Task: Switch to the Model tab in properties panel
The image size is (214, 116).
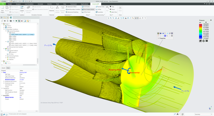Action: (3, 68)
